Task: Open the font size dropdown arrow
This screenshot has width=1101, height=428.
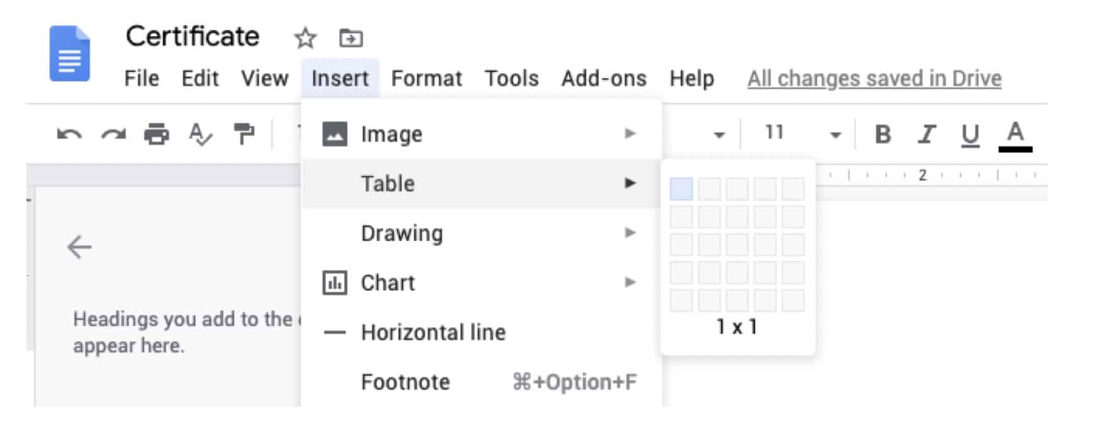Action: click(835, 134)
